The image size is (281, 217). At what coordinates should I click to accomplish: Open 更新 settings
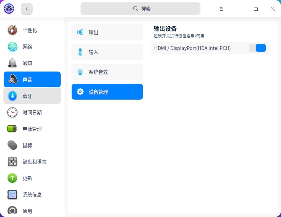point(32,178)
